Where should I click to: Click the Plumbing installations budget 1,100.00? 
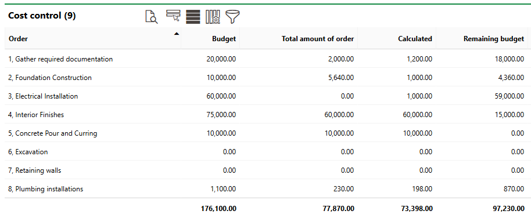[223, 189]
